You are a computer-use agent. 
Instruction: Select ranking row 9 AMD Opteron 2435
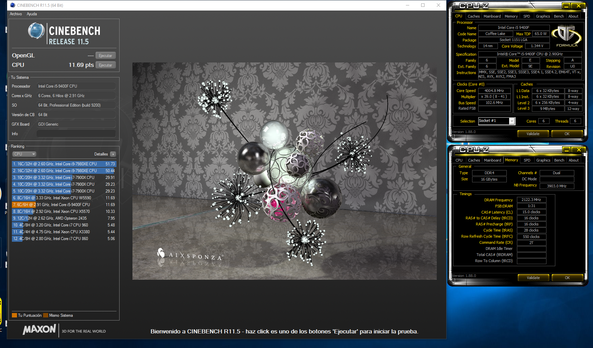pyautogui.click(x=64, y=218)
